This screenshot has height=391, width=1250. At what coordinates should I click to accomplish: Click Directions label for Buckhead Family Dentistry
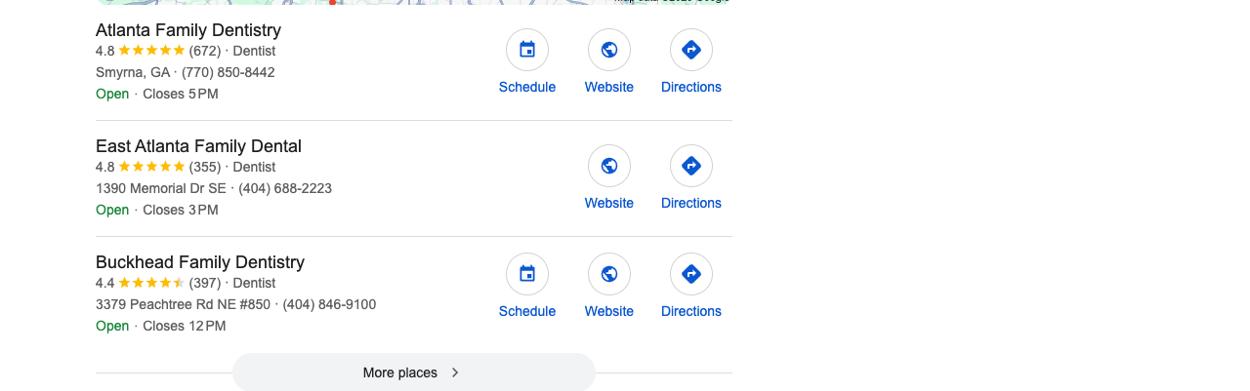691,311
